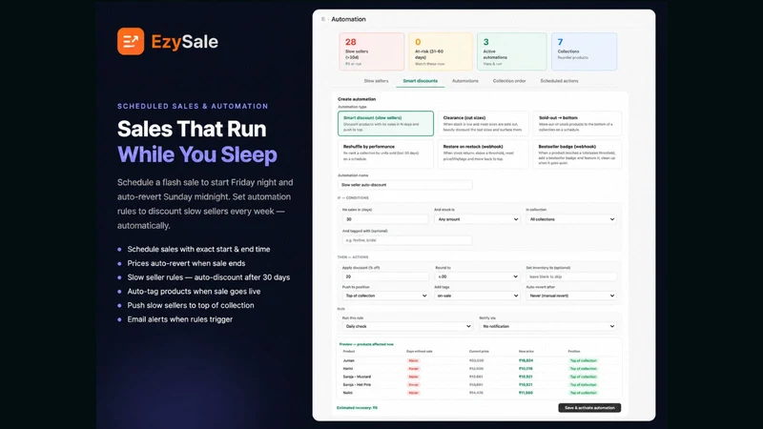The width and height of the screenshot is (763, 429).
Task: Click the Set inventory to field
Action: (x=571, y=276)
